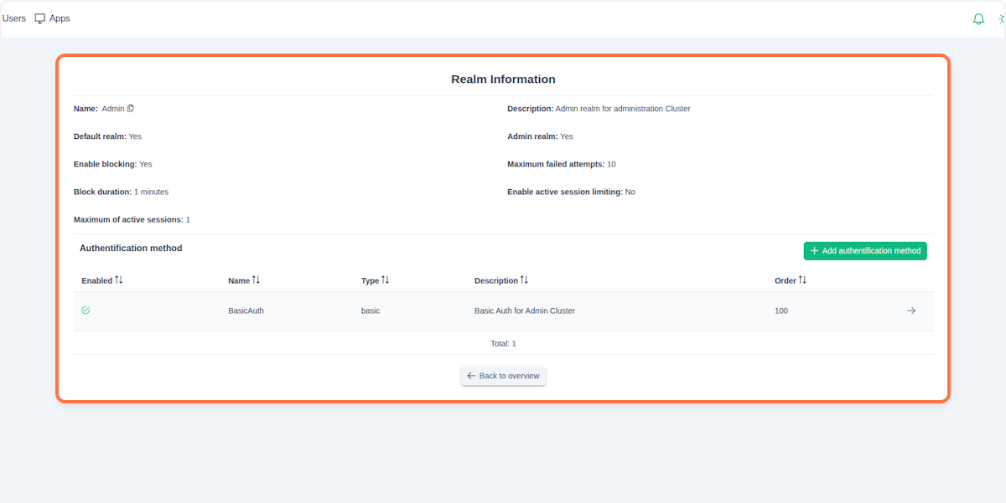
Task: Click the green enabled checkmark for BasicAuth
Action: [86, 311]
